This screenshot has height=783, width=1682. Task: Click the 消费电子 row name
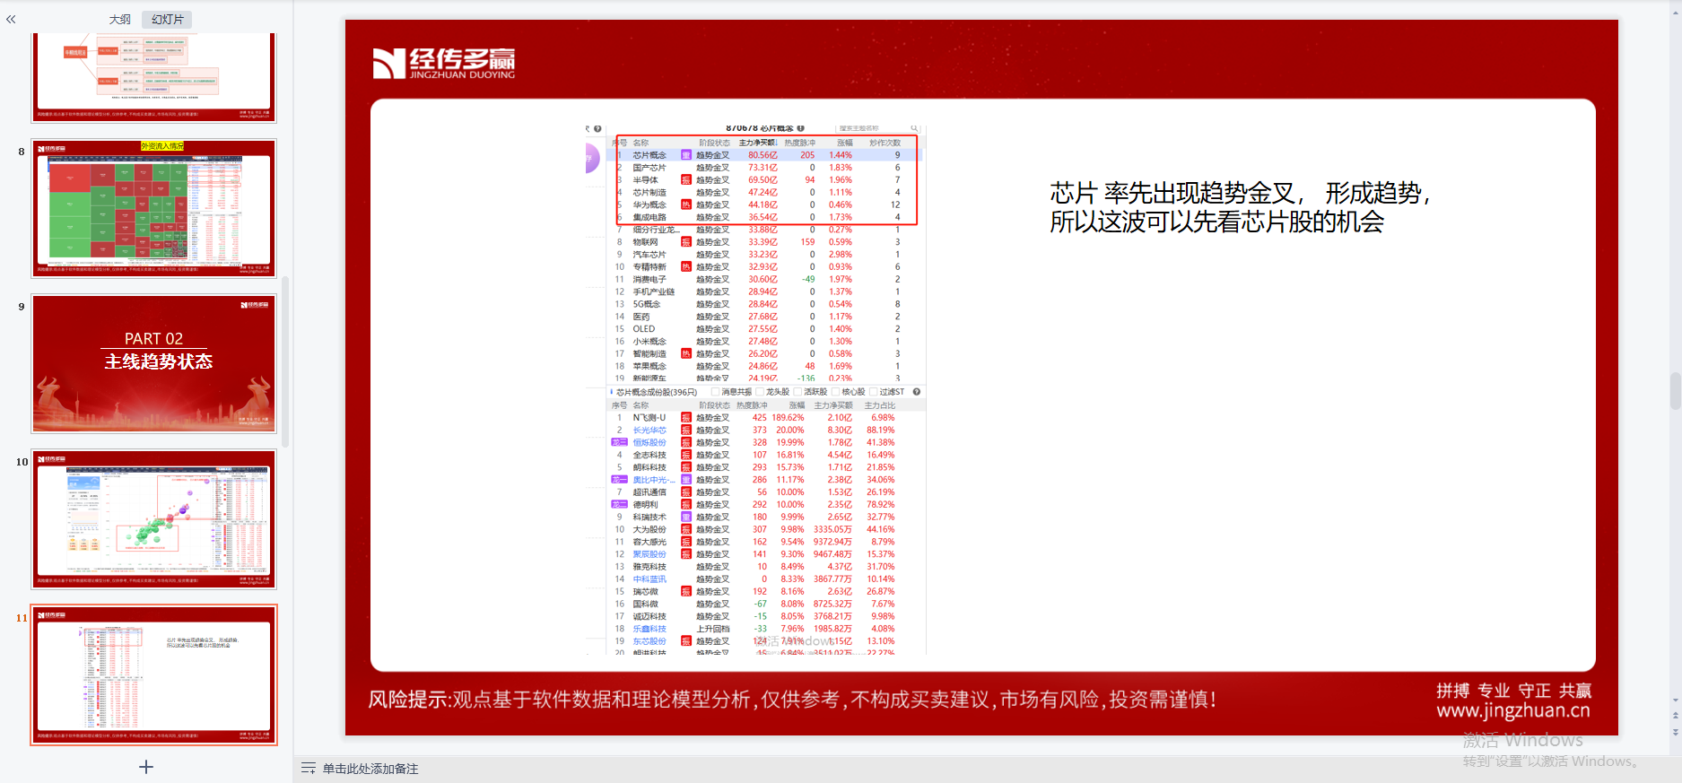(649, 279)
